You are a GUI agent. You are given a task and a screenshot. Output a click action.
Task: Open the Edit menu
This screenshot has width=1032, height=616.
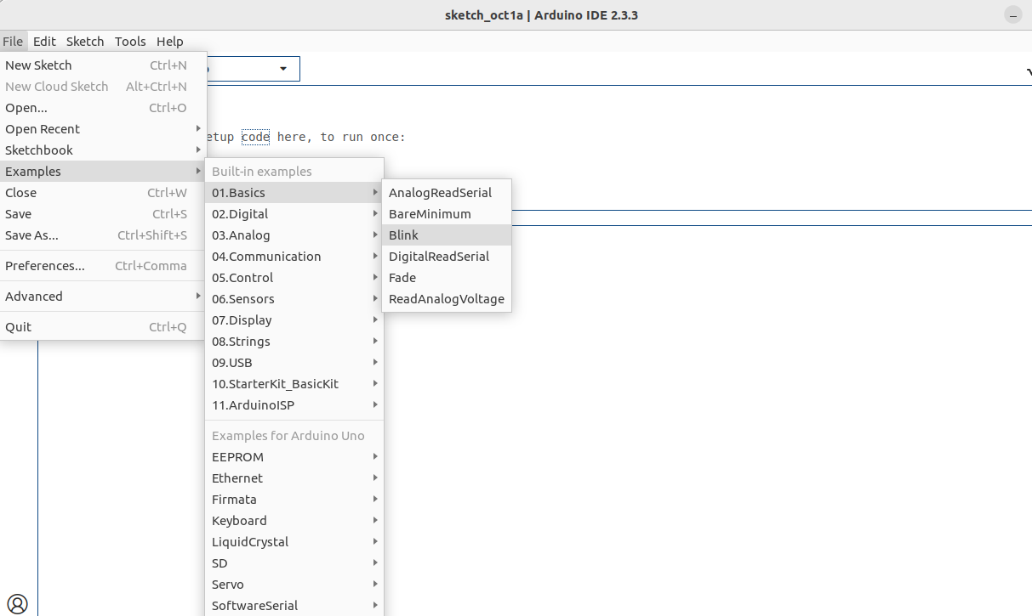point(44,41)
